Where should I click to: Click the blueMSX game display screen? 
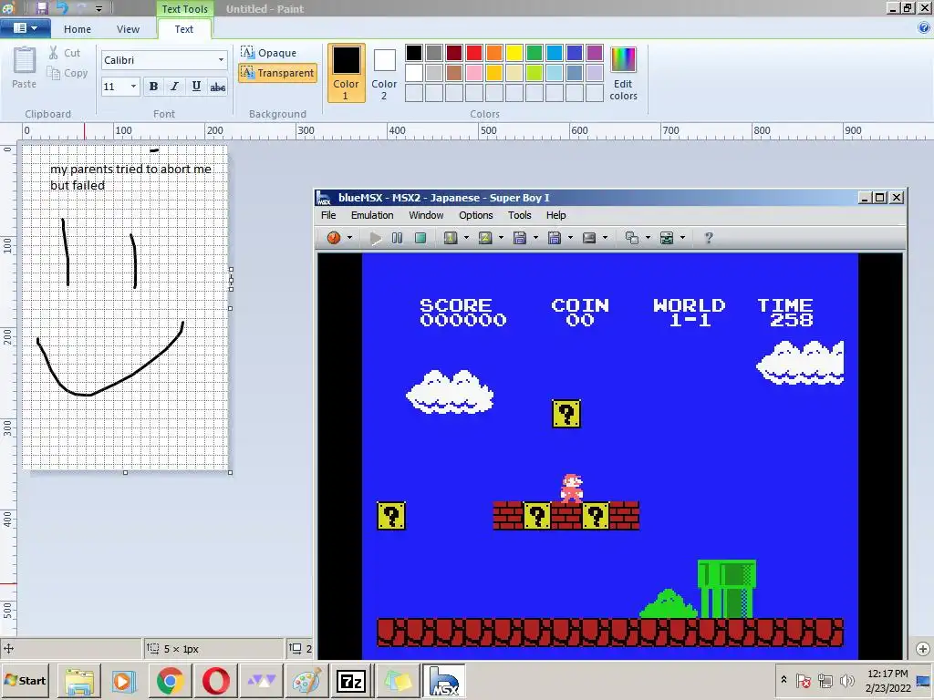(x=610, y=456)
